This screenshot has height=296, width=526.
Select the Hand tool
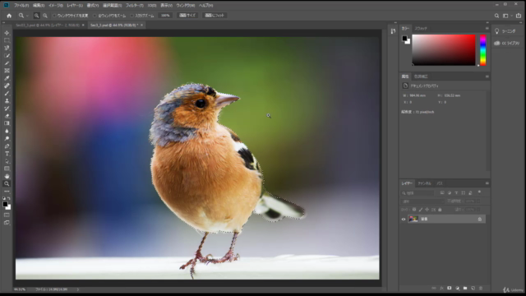click(x=7, y=176)
